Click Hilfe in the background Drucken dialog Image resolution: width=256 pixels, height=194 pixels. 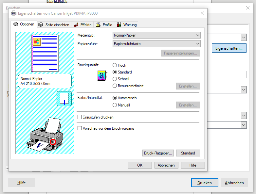click(21, 183)
